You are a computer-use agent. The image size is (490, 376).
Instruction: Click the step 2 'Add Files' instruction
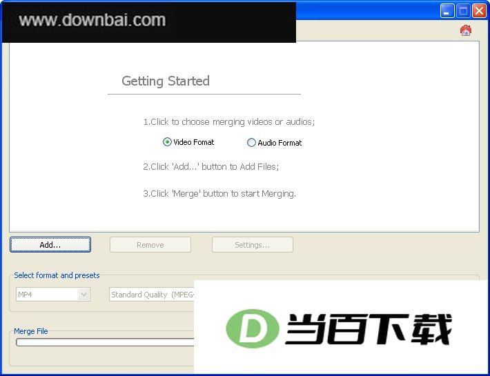211,166
